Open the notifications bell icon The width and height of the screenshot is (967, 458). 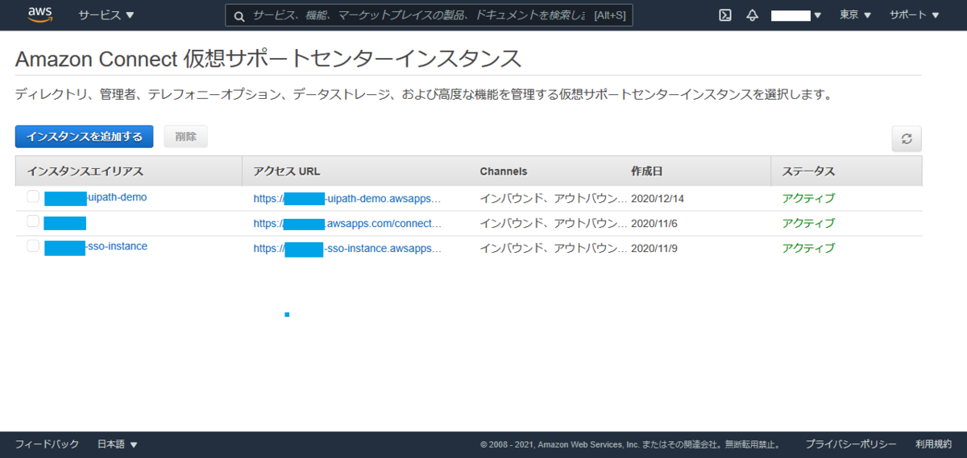click(x=753, y=15)
